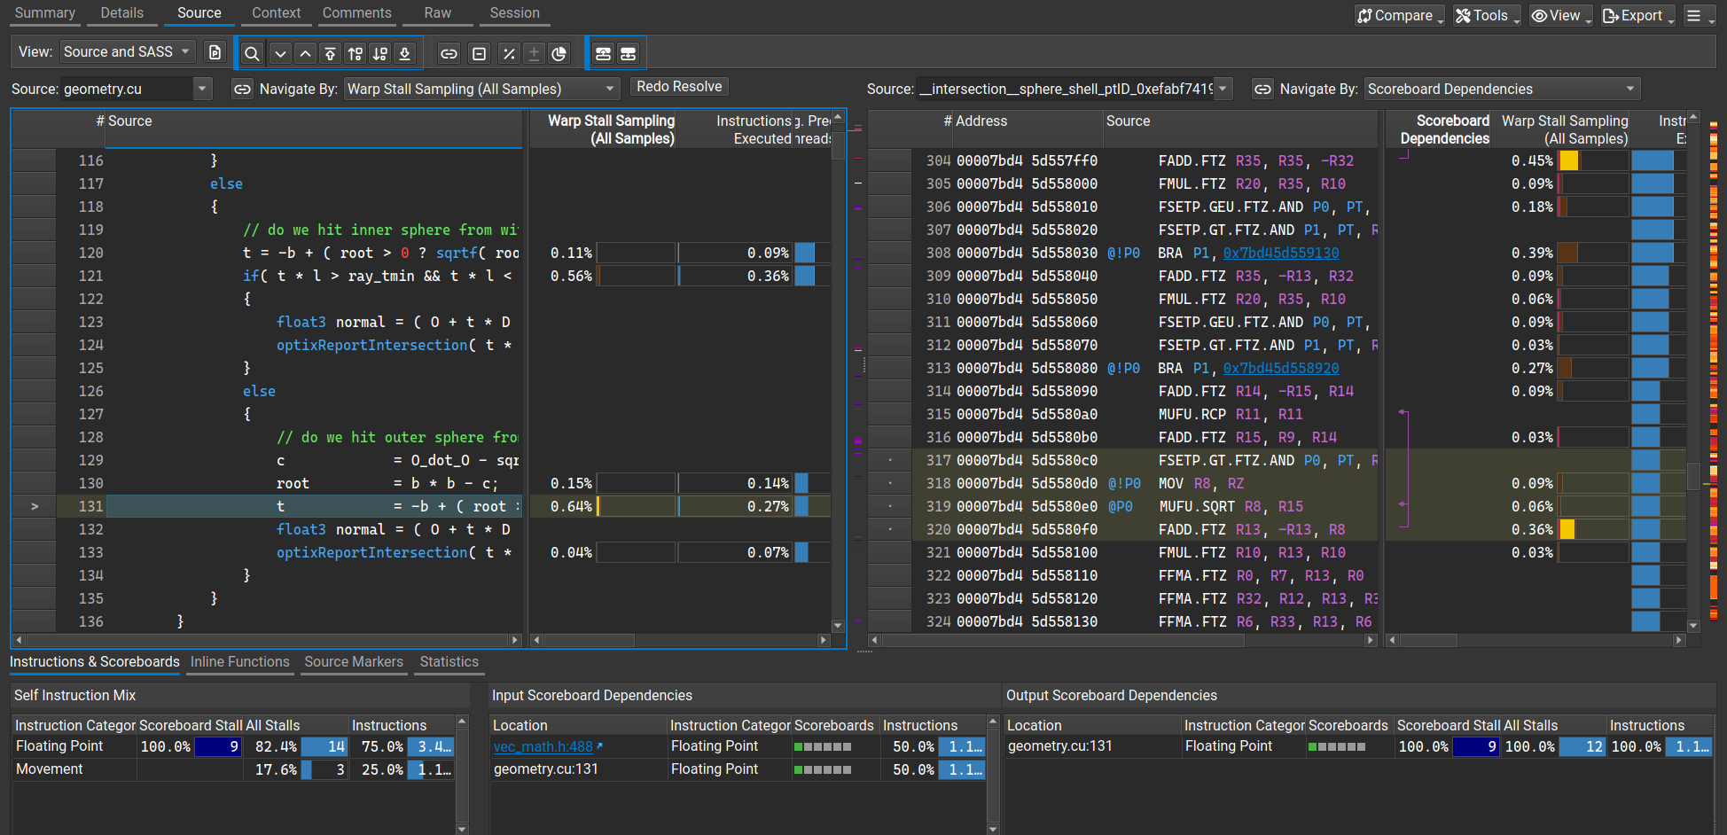
Task: Follow the branch address link 0x7bd45d558920
Action: (1281, 369)
